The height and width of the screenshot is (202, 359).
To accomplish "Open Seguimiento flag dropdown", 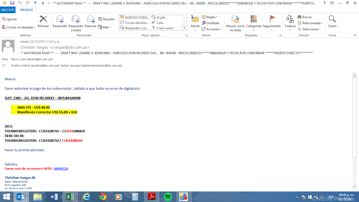I will [x=272, y=30].
